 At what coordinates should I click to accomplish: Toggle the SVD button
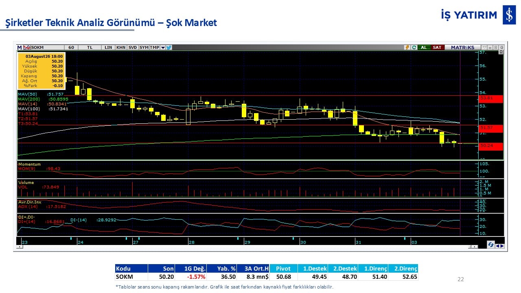(133, 47)
